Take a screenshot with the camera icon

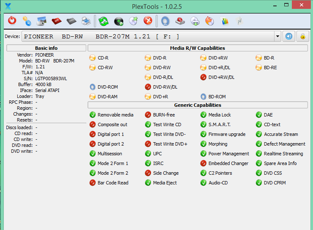(41, 21)
